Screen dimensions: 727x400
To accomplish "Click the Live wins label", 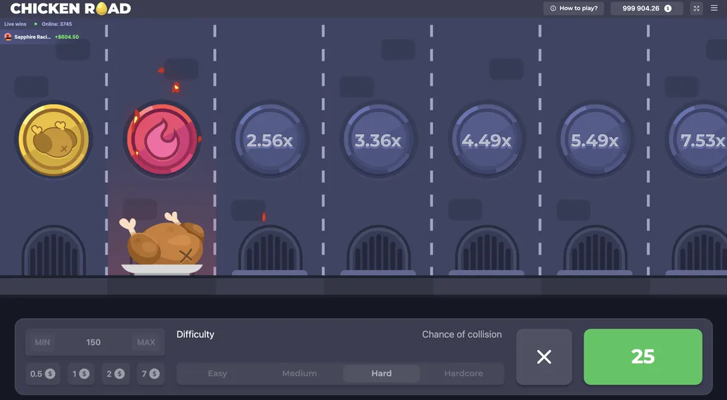I will point(15,23).
